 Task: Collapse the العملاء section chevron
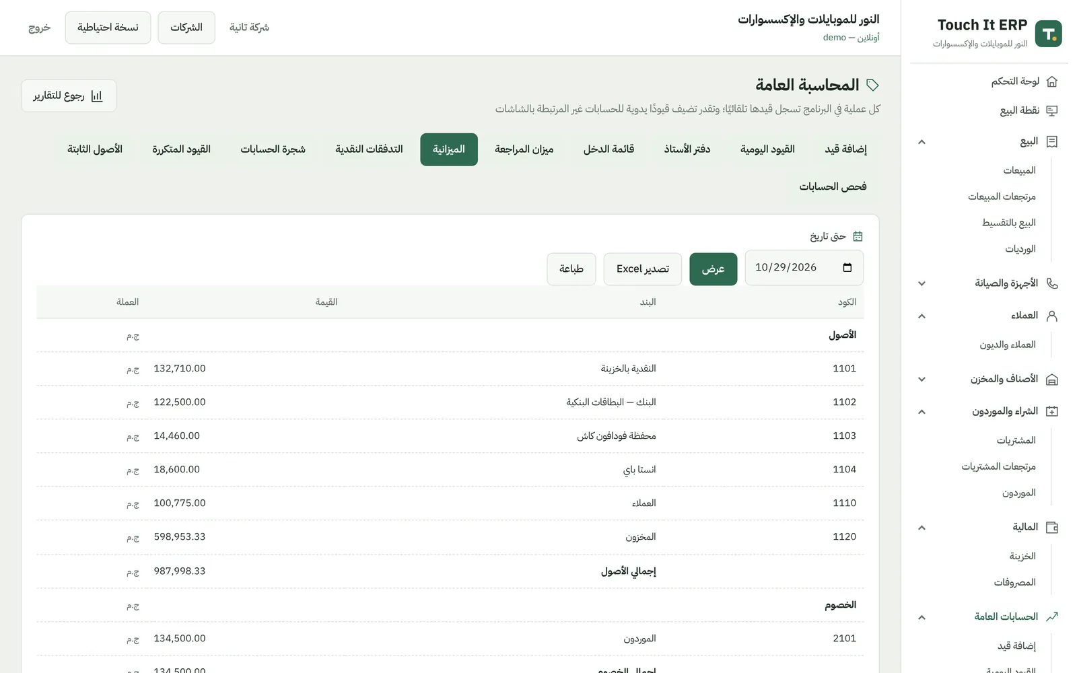coord(922,316)
